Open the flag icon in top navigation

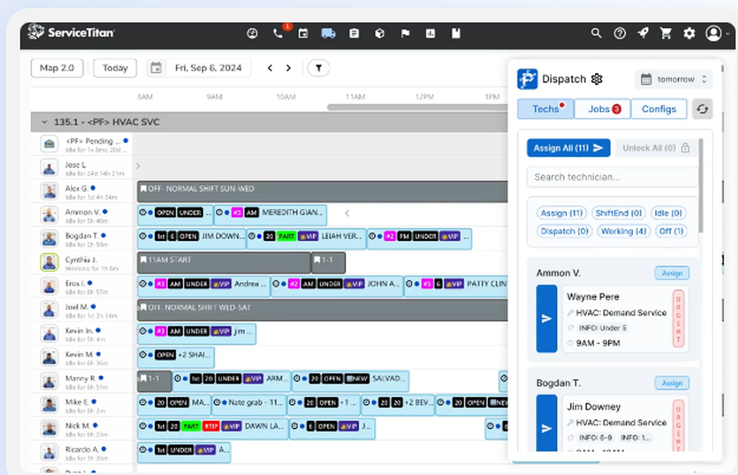pyautogui.click(x=405, y=33)
